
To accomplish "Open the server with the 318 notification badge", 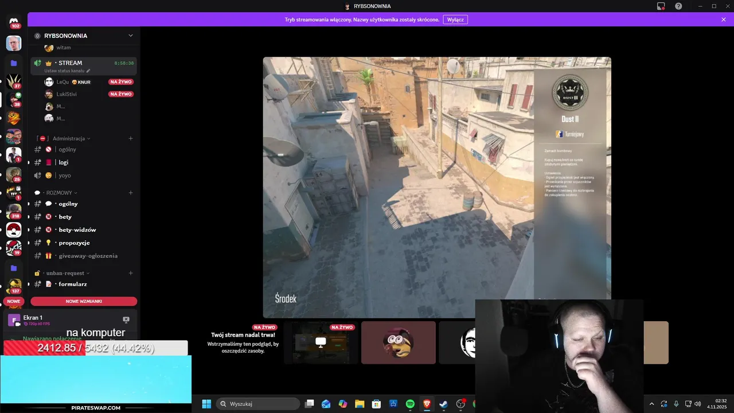I will (x=14, y=211).
